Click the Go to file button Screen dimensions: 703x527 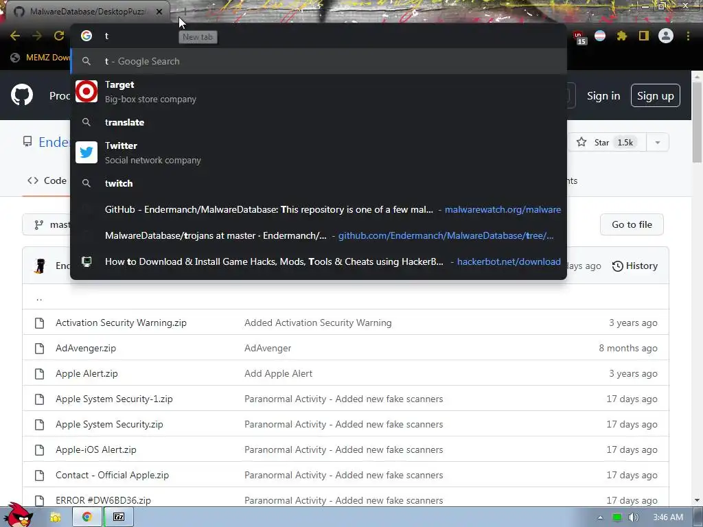632,224
